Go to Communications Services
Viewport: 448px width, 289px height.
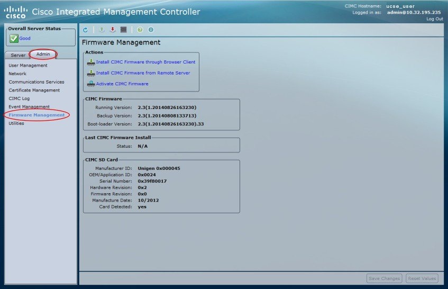pos(36,82)
